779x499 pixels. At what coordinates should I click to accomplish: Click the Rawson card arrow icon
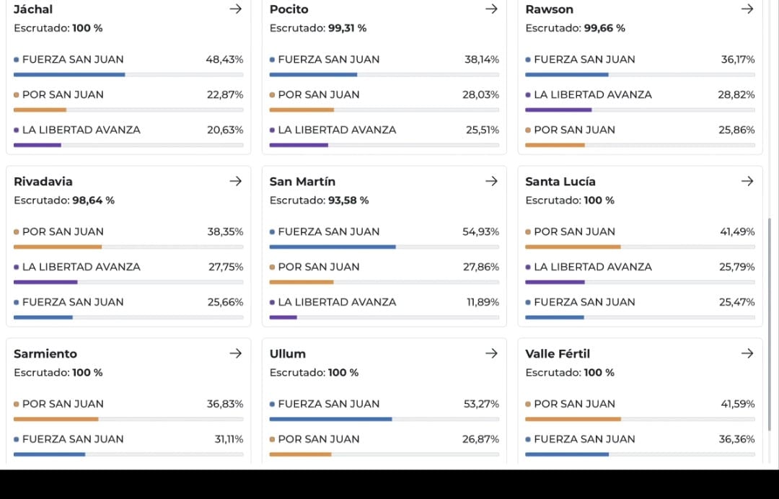[x=747, y=9]
